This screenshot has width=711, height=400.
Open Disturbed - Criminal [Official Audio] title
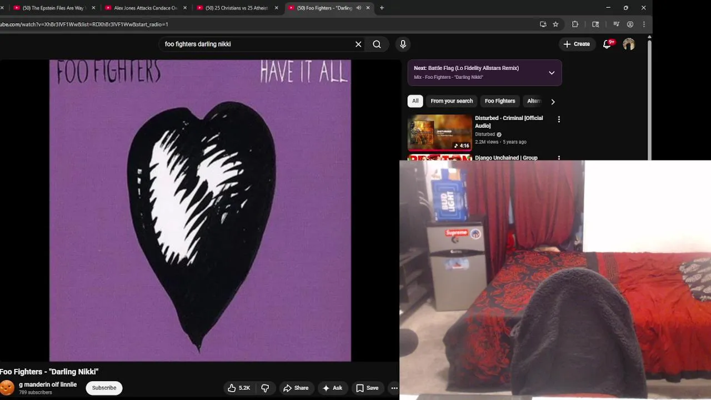pos(509,122)
